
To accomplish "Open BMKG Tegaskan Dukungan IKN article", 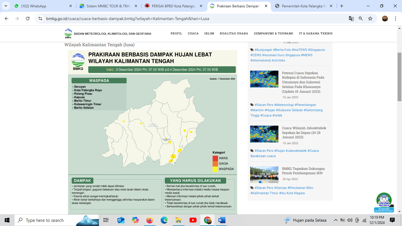I will tap(303, 171).
